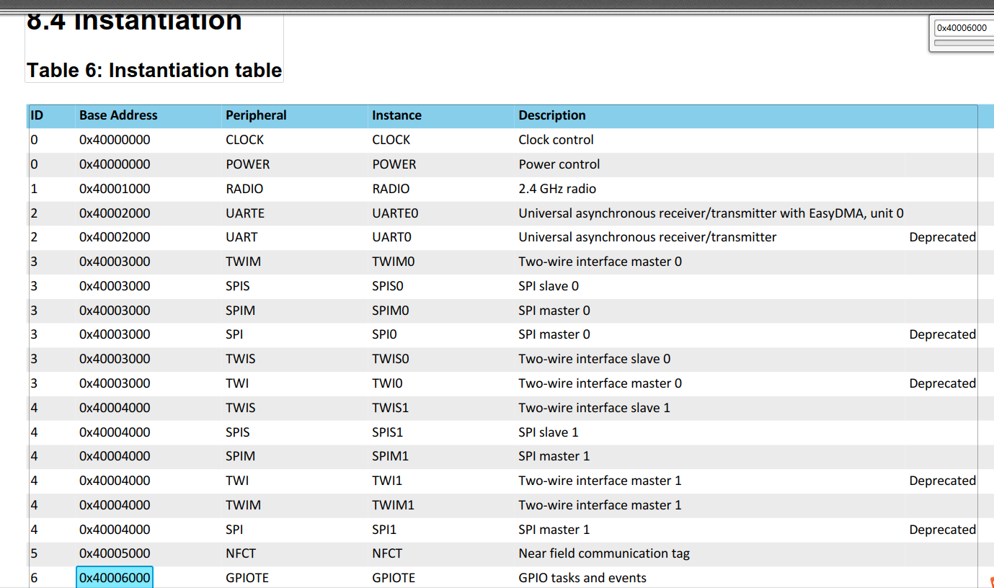
Task: Click the Instance column header
Action: 396,115
